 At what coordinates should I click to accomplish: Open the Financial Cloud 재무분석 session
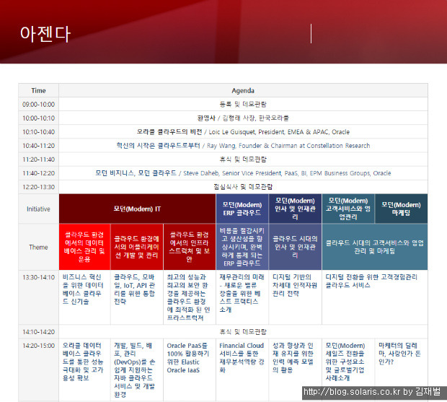pyautogui.click(x=242, y=358)
